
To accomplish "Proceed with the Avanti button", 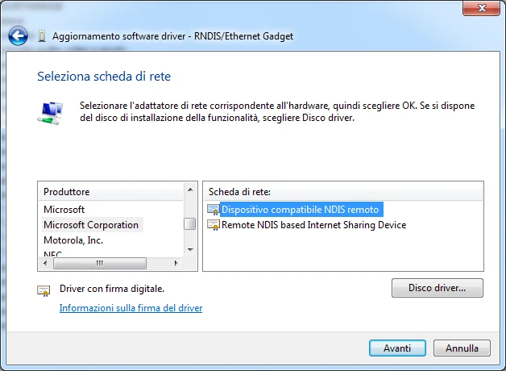I will (397, 348).
